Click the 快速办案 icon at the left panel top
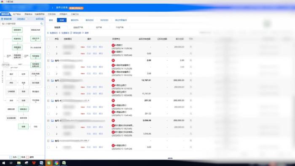The width and height of the screenshot is (295, 166). coord(2,19)
